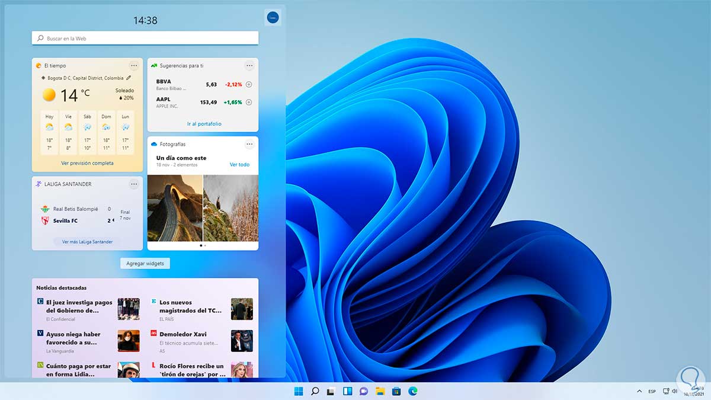
Task: Select Dom forecast day
Action: (106, 133)
